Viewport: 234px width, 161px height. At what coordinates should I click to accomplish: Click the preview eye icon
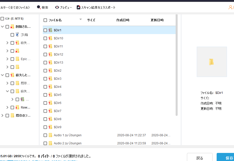57,7
